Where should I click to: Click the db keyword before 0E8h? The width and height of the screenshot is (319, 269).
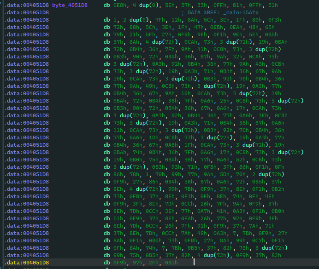(107, 5)
